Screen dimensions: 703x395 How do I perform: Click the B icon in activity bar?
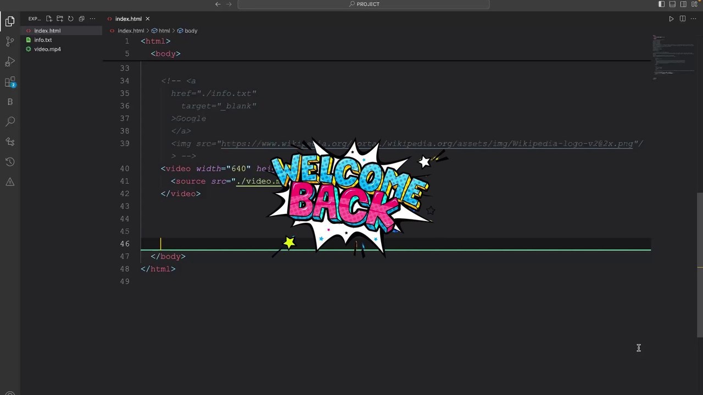coord(10,102)
